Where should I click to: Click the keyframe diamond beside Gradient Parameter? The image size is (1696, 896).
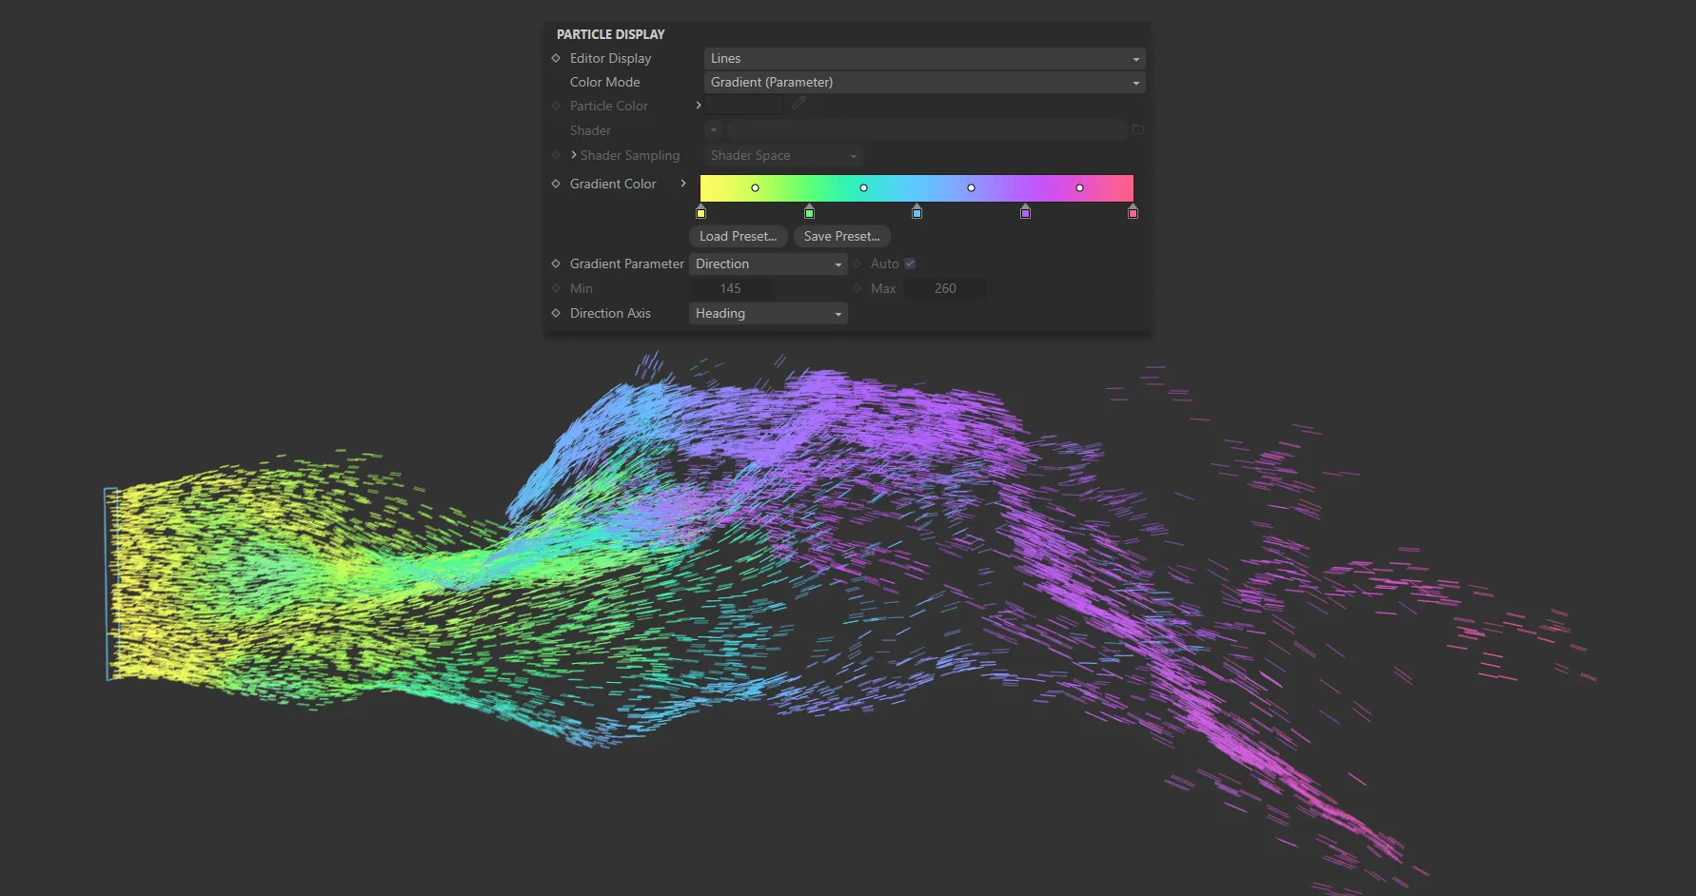pyautogui.click(x=556, y=263)
